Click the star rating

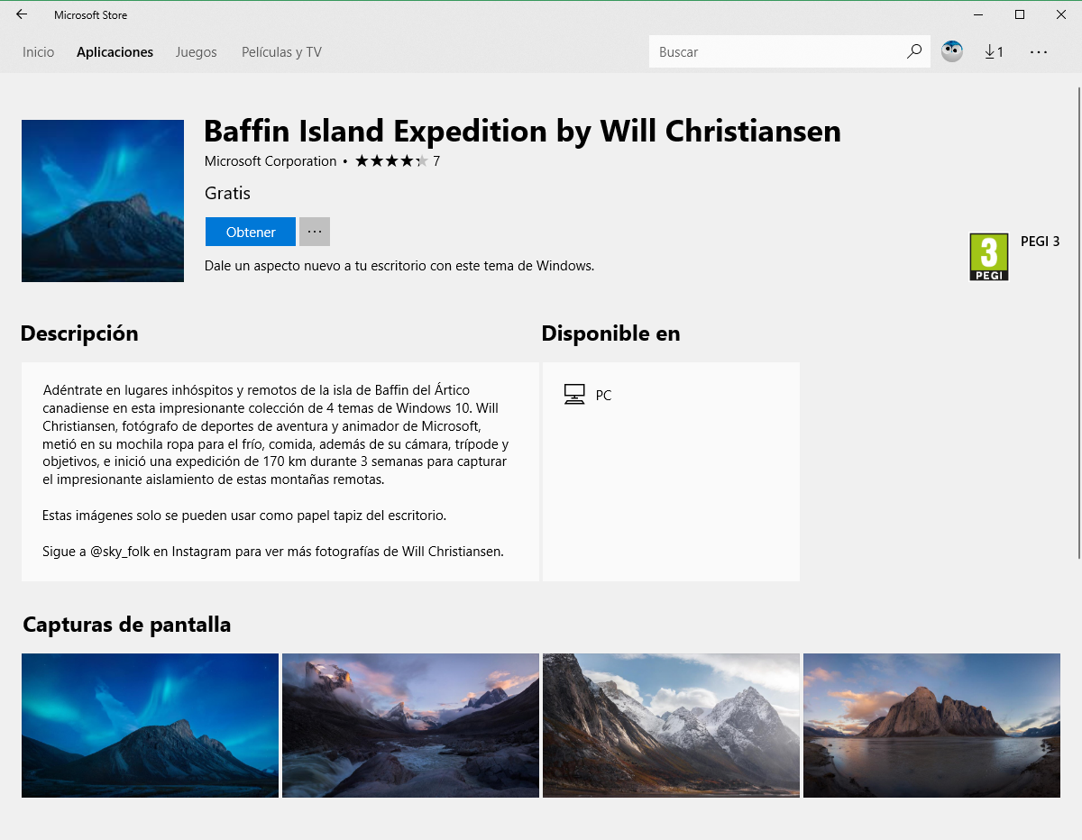click(391, 161)
